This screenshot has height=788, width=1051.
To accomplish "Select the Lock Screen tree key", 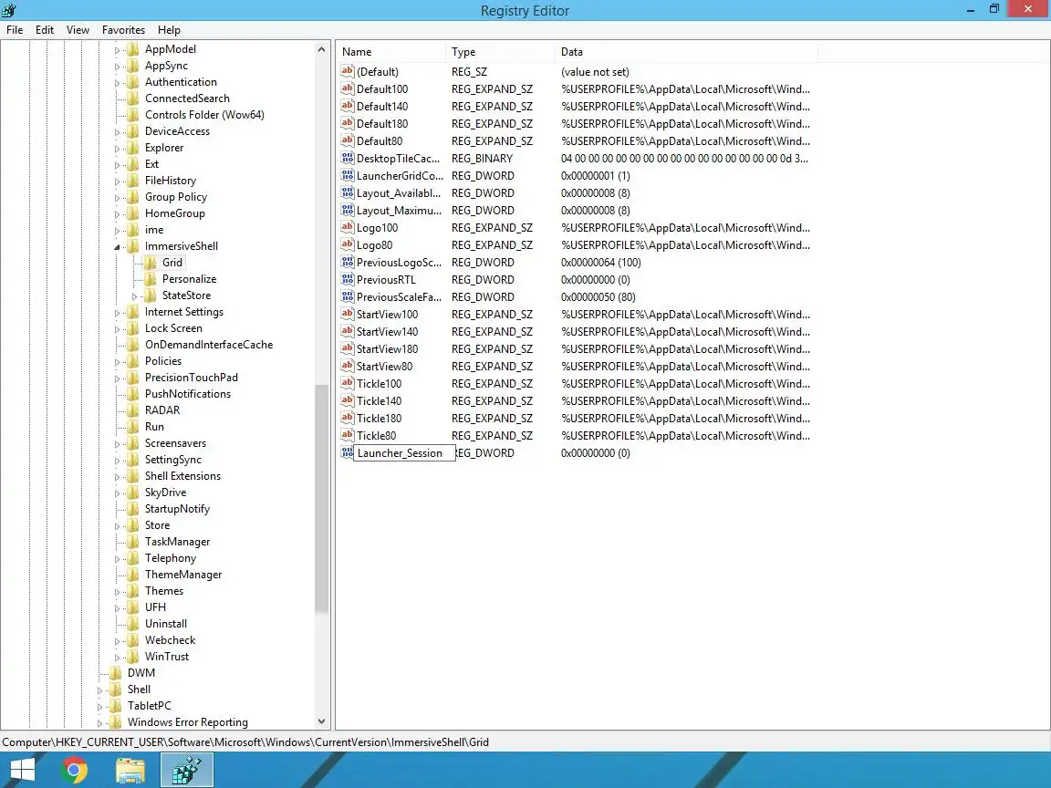I will [173, 328].
